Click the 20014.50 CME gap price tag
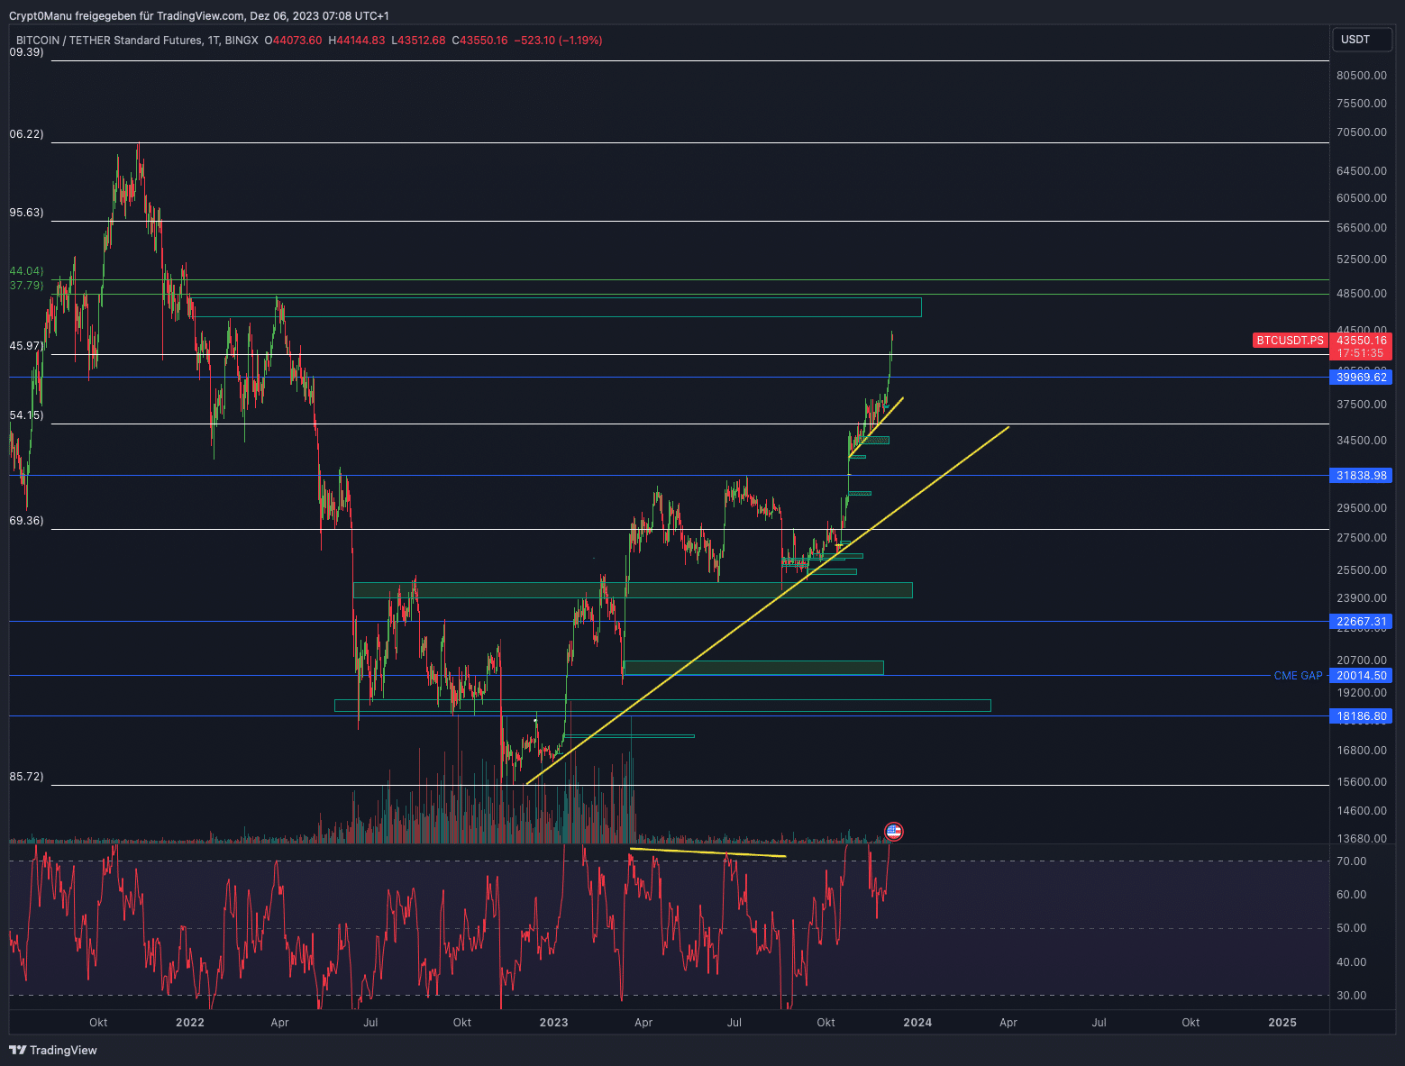Image resolution: width=1405 pixels, height=1066 pixels. click(x=1361, y=676)
